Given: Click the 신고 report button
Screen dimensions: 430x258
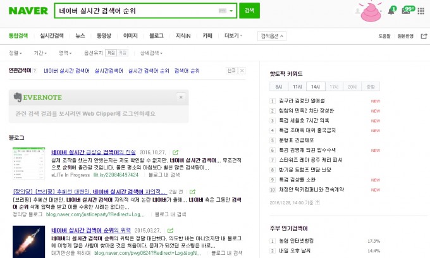Looking at the screenshot, I should pyautogui.click(x=231, y=70).
